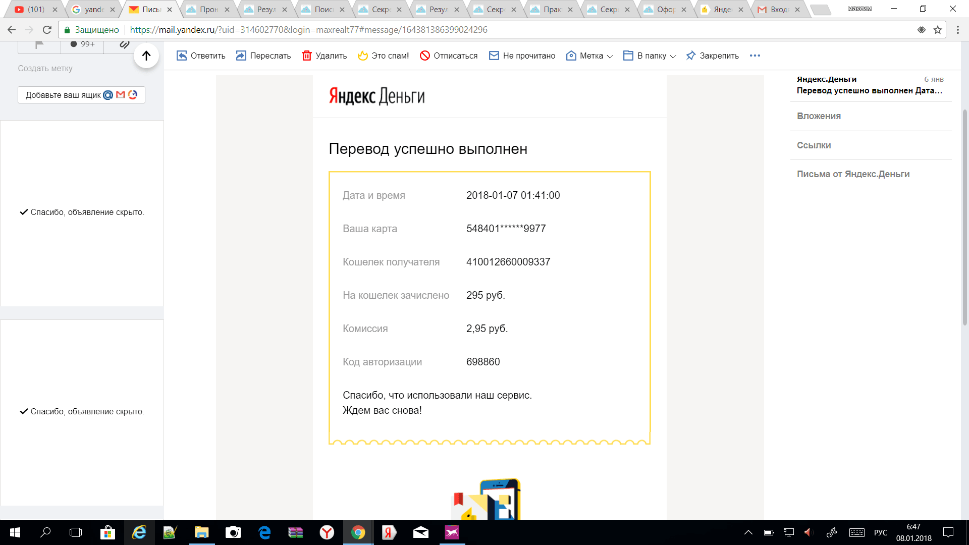Select the authorization code 698860
The width and height of the screenshot is (969, 545).
483,362
